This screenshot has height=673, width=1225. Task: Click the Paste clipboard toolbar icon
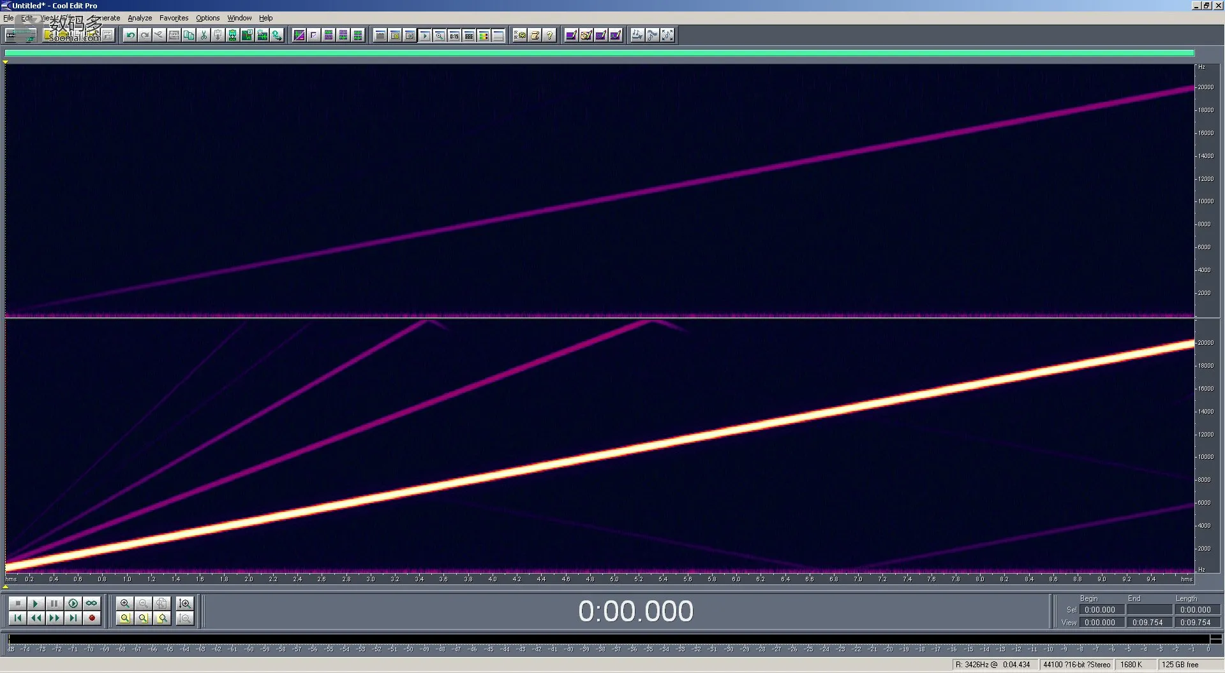click(218, 35)
